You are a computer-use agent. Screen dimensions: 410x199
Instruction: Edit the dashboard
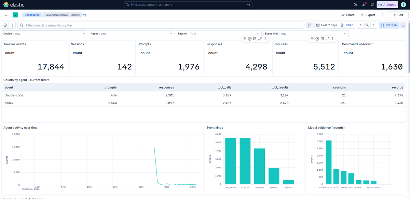point(398,15)
